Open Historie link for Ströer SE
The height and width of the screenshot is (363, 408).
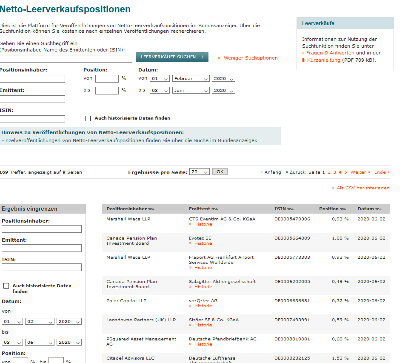203,325
